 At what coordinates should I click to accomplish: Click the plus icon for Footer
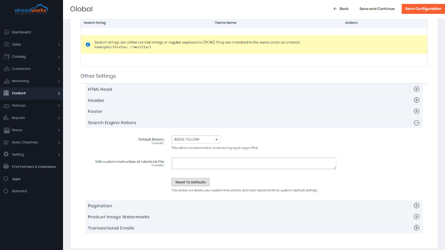pyautogui.click(x=416, y=111)
